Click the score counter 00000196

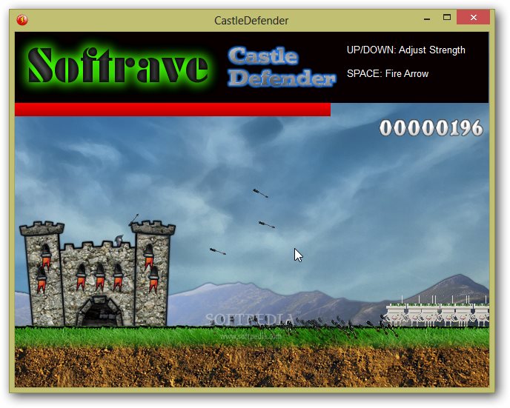pos(431,128)
